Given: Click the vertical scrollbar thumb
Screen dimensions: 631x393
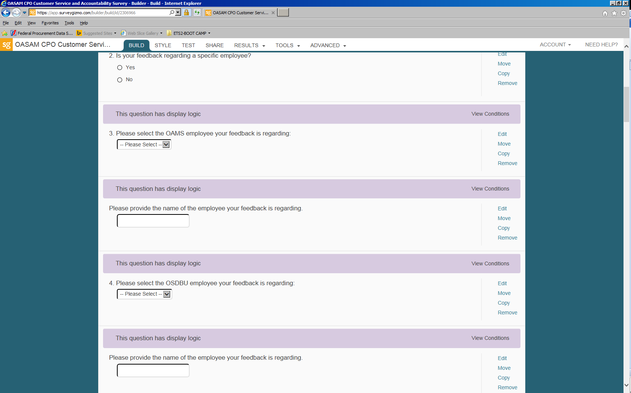Looking at the screenshot, I should 627,104.
